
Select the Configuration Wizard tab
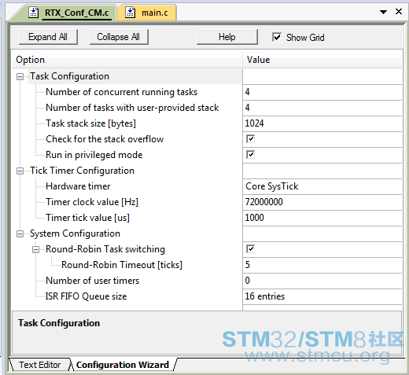tap(123, 365)
